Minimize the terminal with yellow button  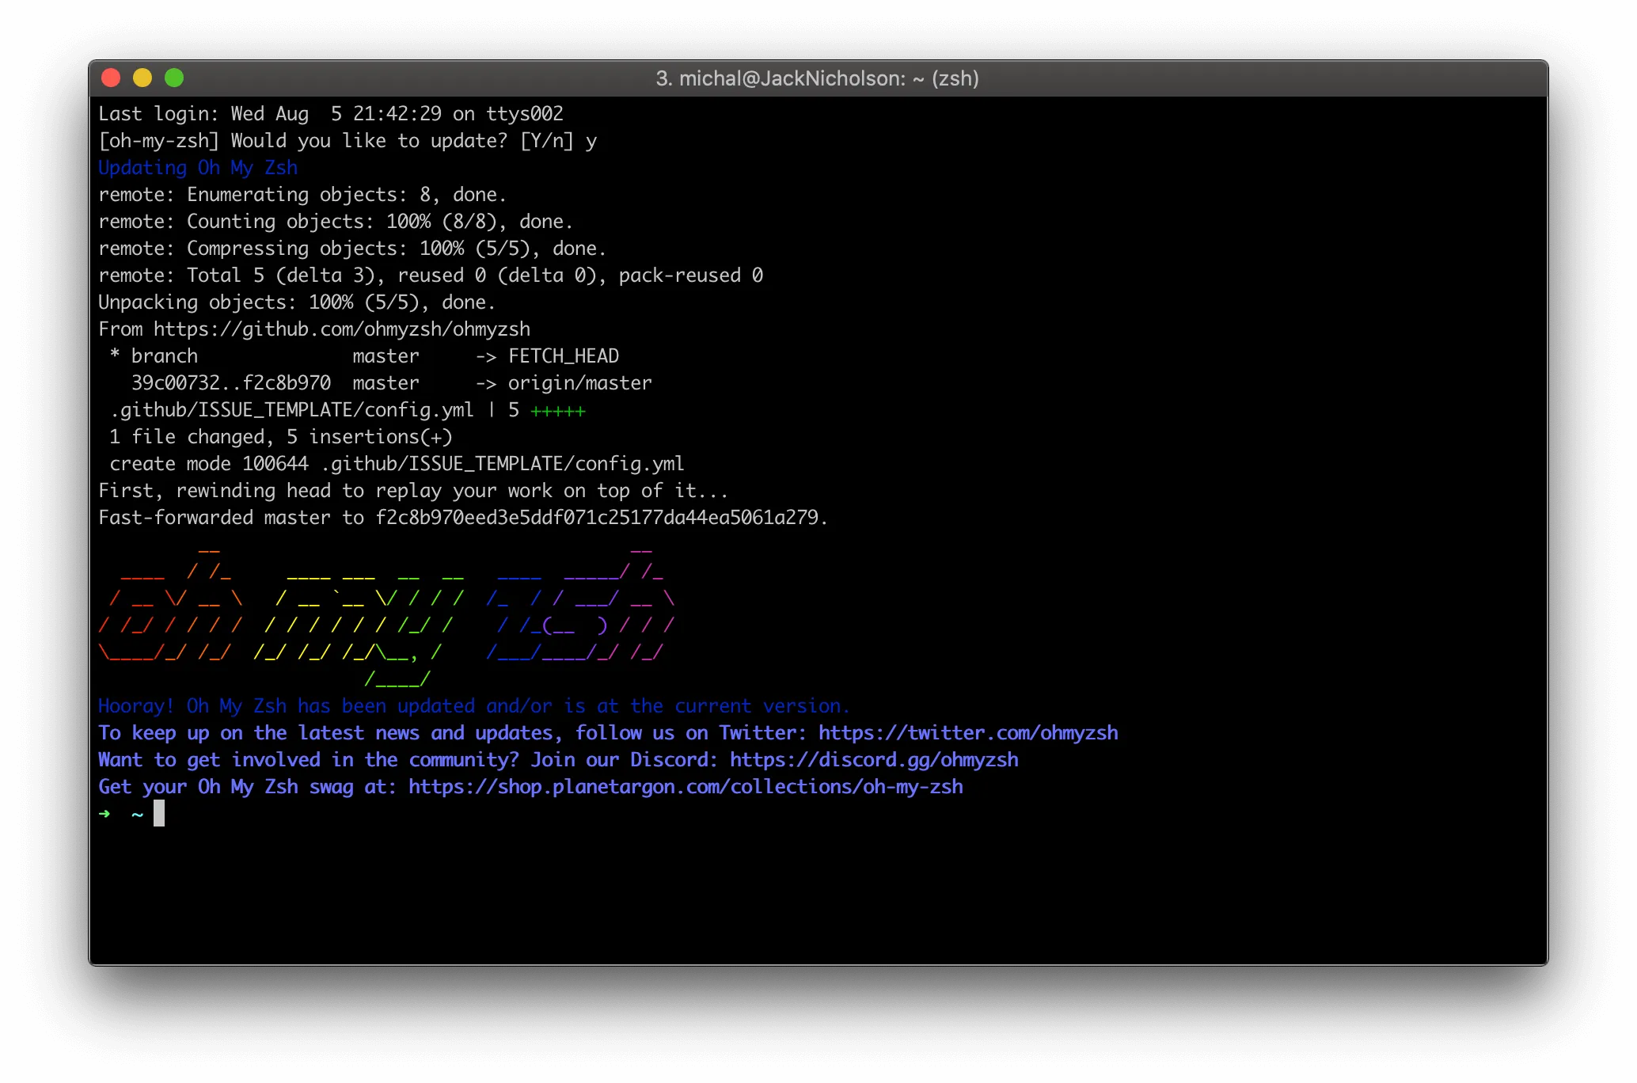click(142, 78)
